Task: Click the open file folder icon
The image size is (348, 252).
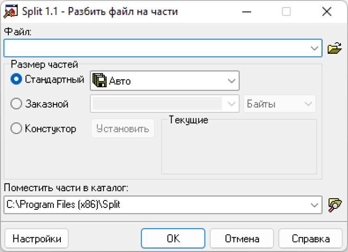Action: point(334,48)
